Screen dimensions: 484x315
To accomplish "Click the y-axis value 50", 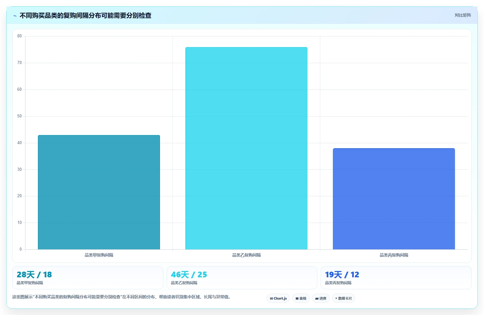I will point(19,116).
